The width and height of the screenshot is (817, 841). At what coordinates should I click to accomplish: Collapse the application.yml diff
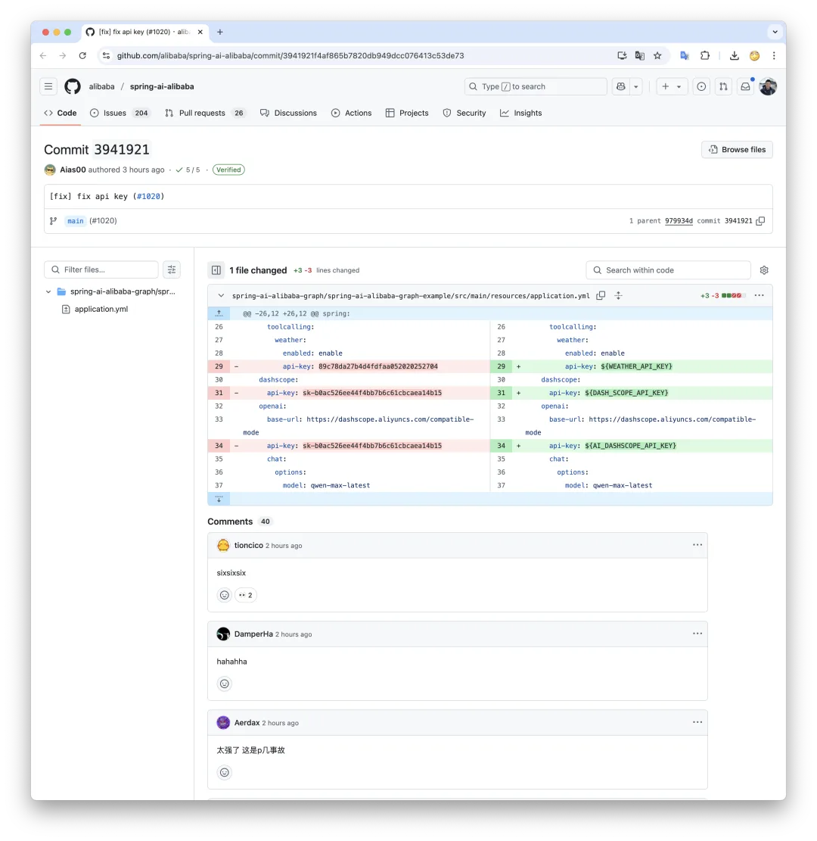click(221, 295)
